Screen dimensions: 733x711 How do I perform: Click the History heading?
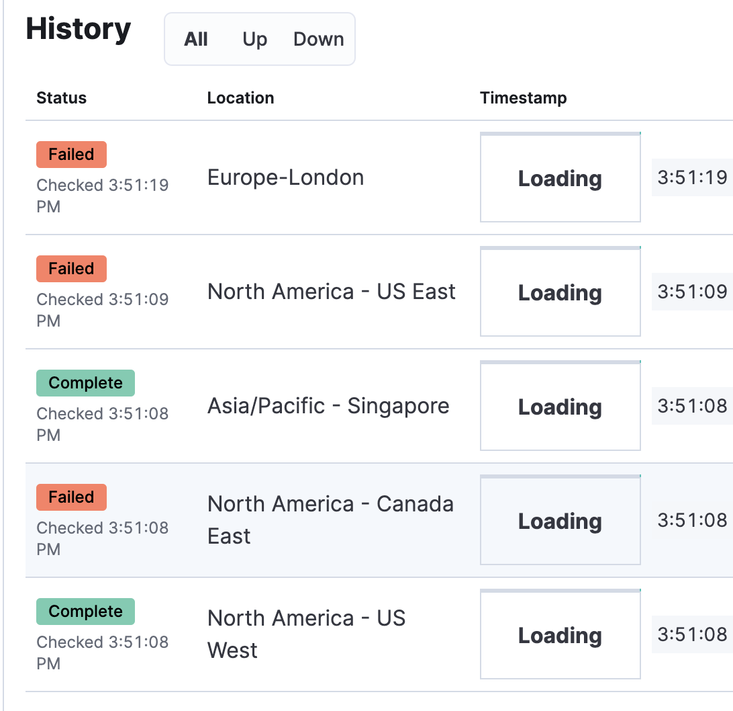tap(79, 29)
